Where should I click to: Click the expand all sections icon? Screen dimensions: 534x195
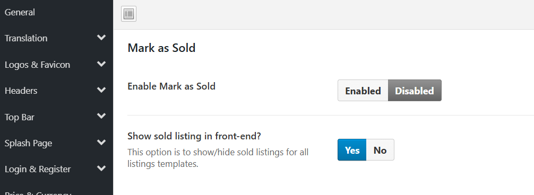(129, 14)
